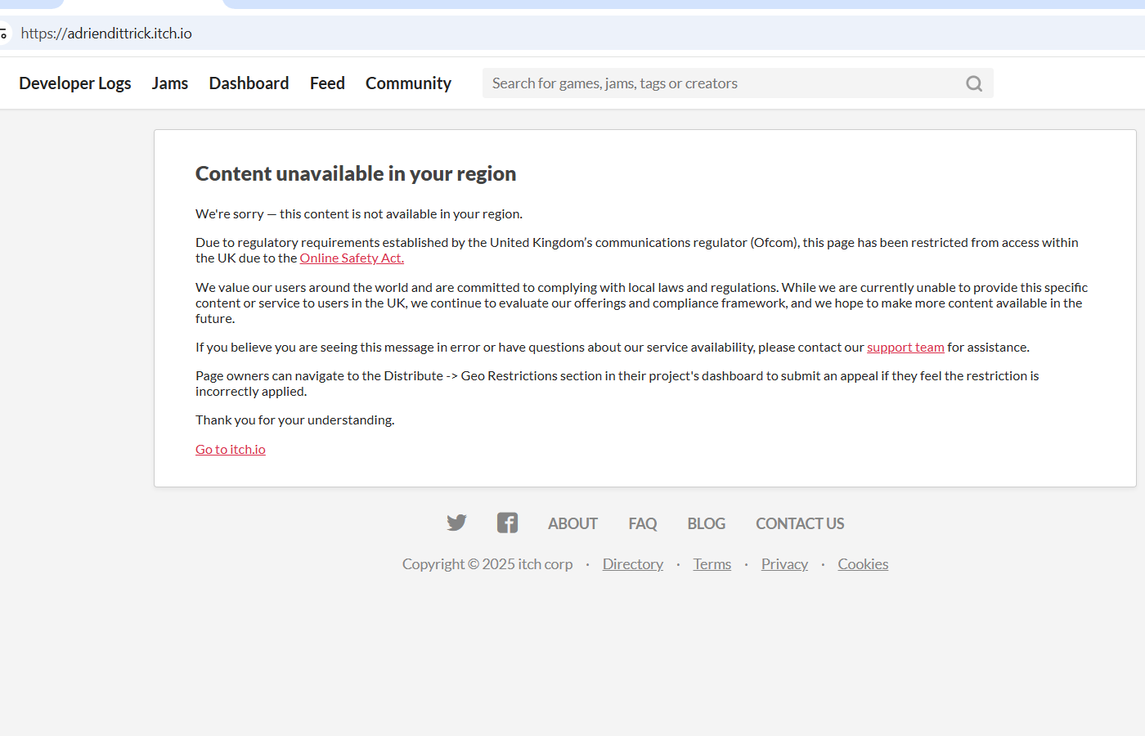Click the search magnifier icon
1145x736 pixels.
(973, 83)
